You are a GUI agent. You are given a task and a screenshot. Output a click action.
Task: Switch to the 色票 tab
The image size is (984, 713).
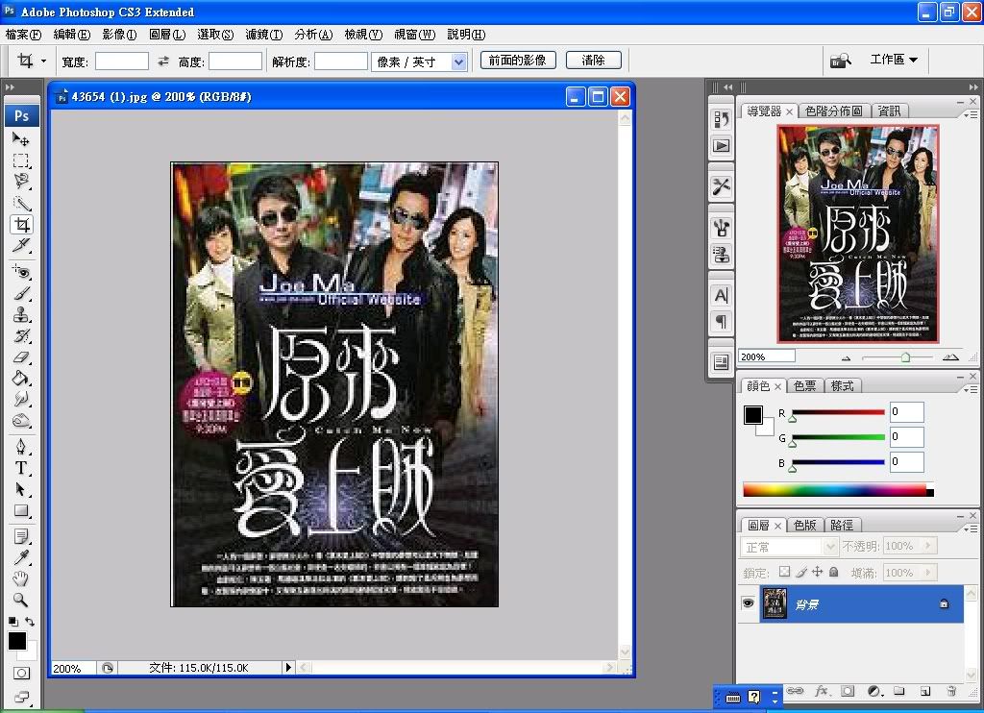(804, 386)
